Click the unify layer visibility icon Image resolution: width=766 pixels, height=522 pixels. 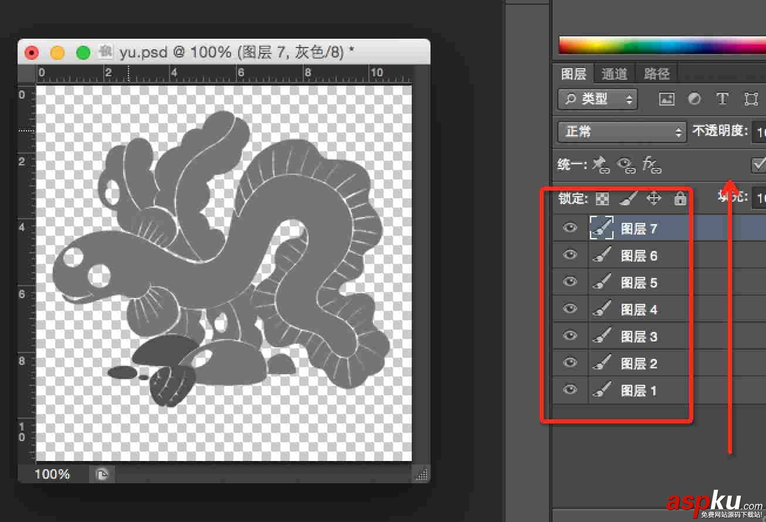626,165
